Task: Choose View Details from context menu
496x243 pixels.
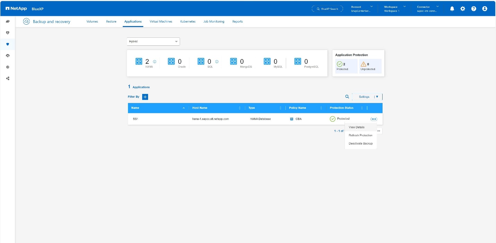Action: [x=357, y=127]
